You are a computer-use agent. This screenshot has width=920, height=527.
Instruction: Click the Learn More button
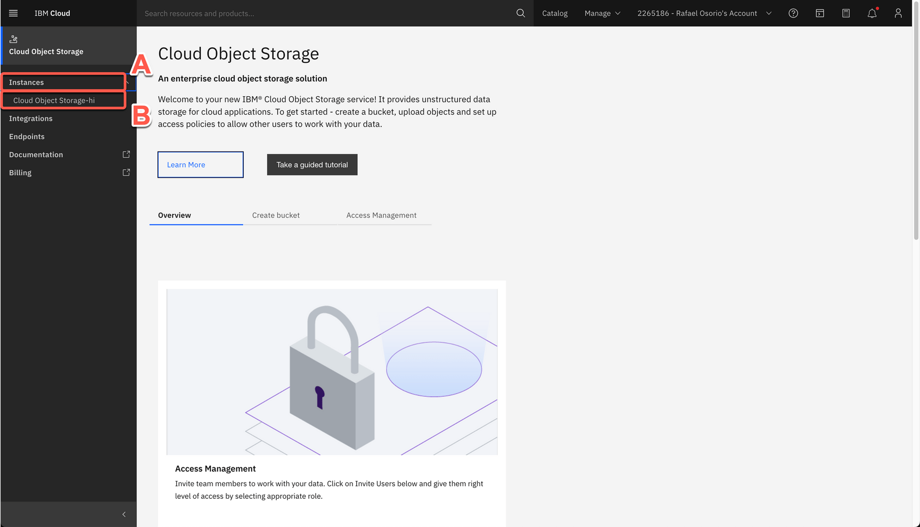[200, 165]
